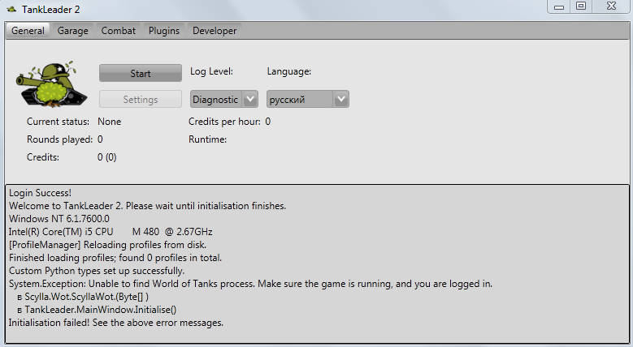Click the 'Credits:' label
This screenshot has height=347, width=633.
[43, 157]
